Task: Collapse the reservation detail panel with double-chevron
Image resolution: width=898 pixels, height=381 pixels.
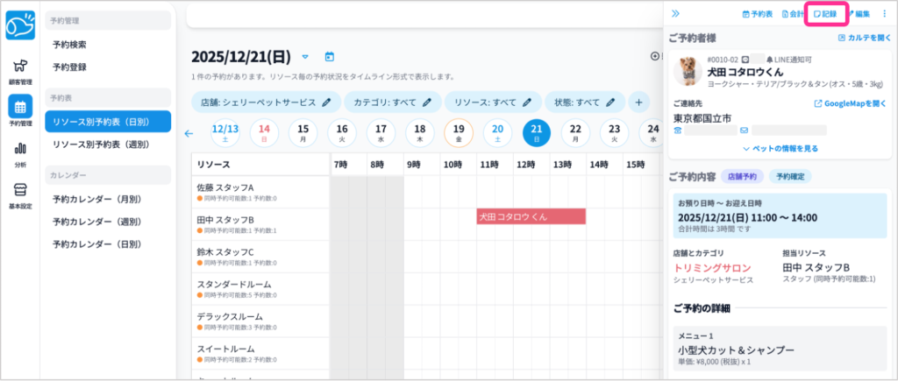Action: tap(675, 14)
